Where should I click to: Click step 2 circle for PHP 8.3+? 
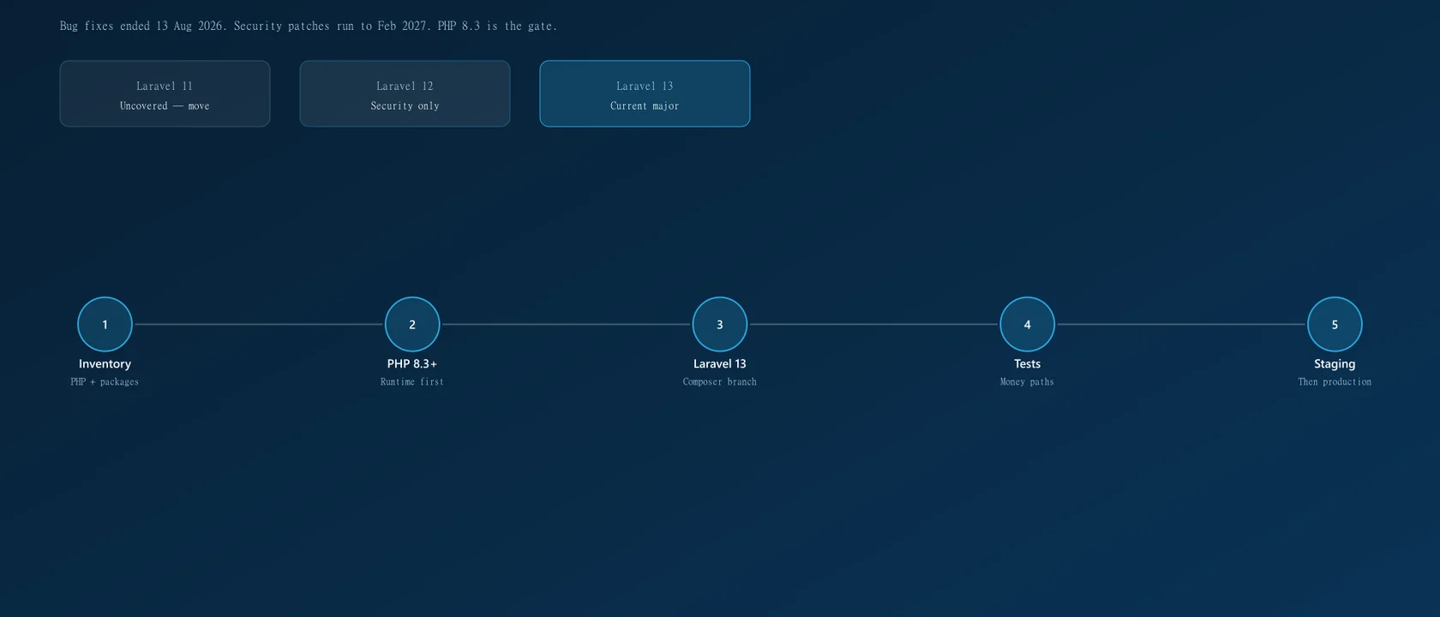pos(412,324)
